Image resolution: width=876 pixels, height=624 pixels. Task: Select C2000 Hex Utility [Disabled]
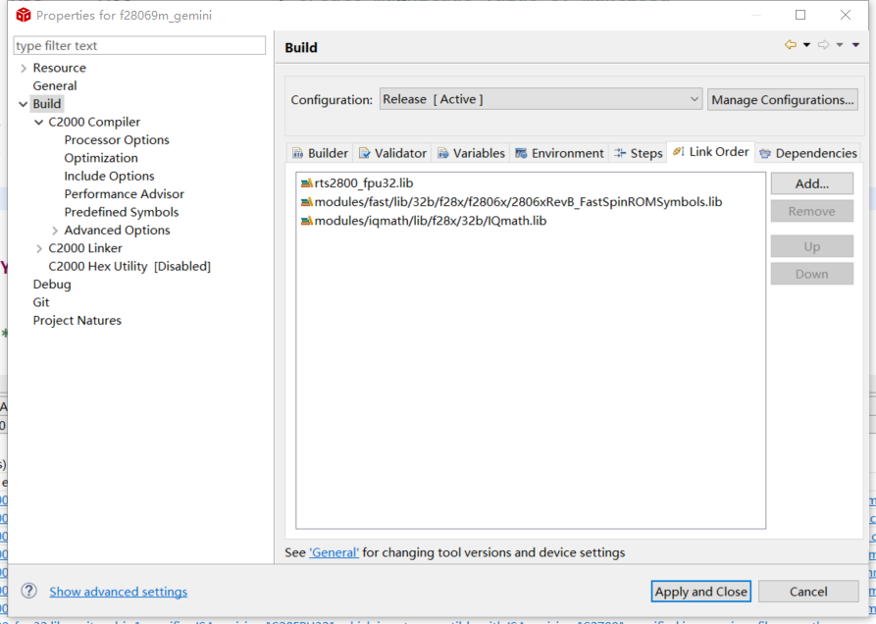tap(129, 267)
